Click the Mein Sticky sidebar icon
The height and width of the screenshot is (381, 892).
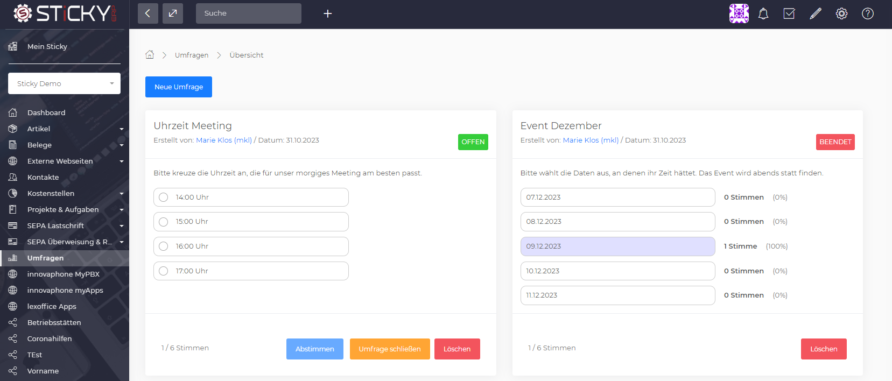(13, 46)
